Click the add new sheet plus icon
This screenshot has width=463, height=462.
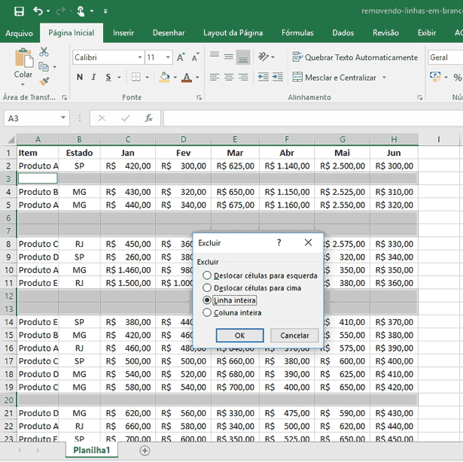point(145,451)
